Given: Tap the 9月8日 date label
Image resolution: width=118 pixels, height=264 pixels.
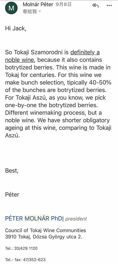Looking at the screenshot, I should [x=64, y=5].
